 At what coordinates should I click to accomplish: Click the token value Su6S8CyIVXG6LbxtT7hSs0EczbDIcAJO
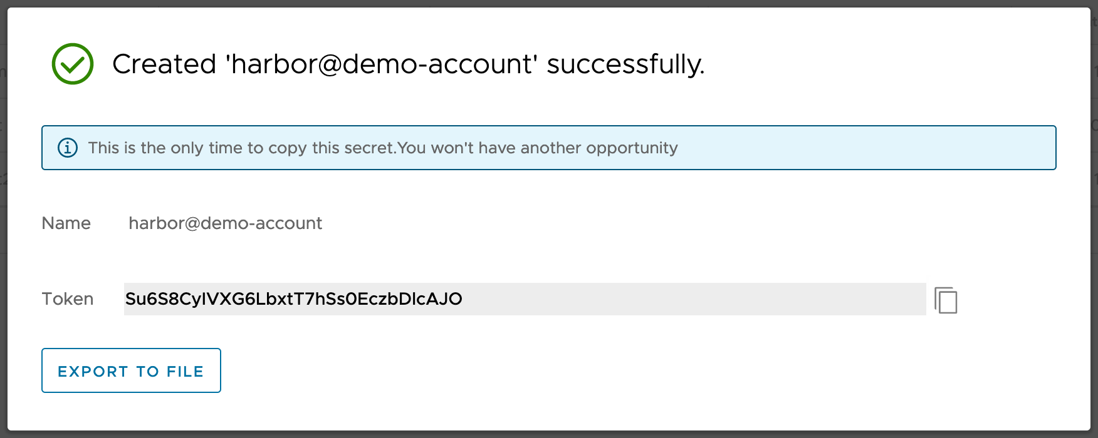point(293,299)
